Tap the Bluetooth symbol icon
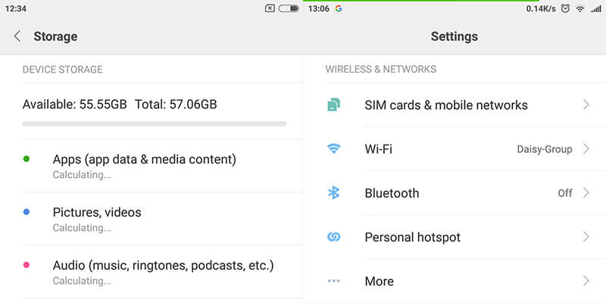Screen dimensions: 606x303 [x=334, y=193]
